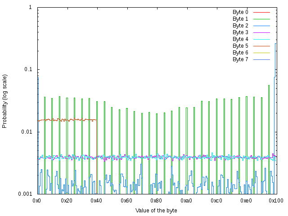Click the 0.01 tick label on y-axis
Image resolution: width=288 pixels, height=216 pixels.
(x=26, y=132)
